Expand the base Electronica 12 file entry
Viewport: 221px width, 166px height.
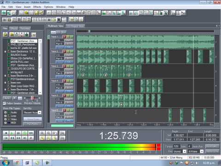point(5,52)
